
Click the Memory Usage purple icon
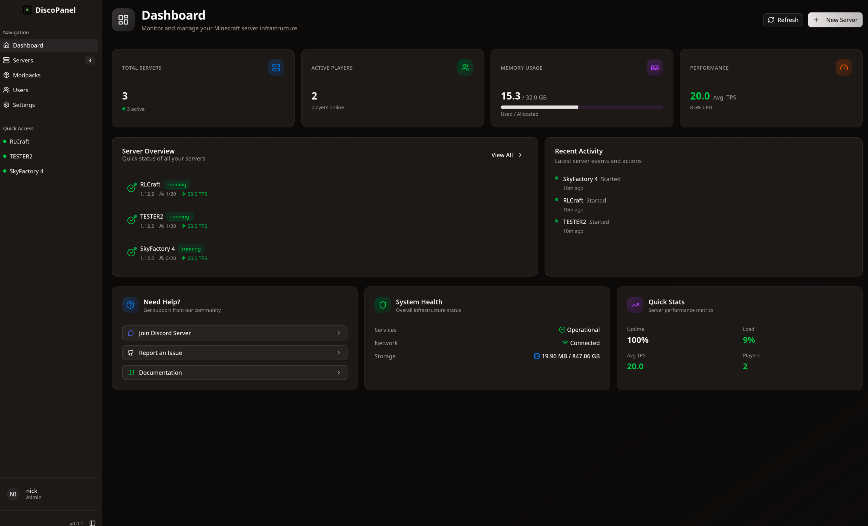click(654, 67)
